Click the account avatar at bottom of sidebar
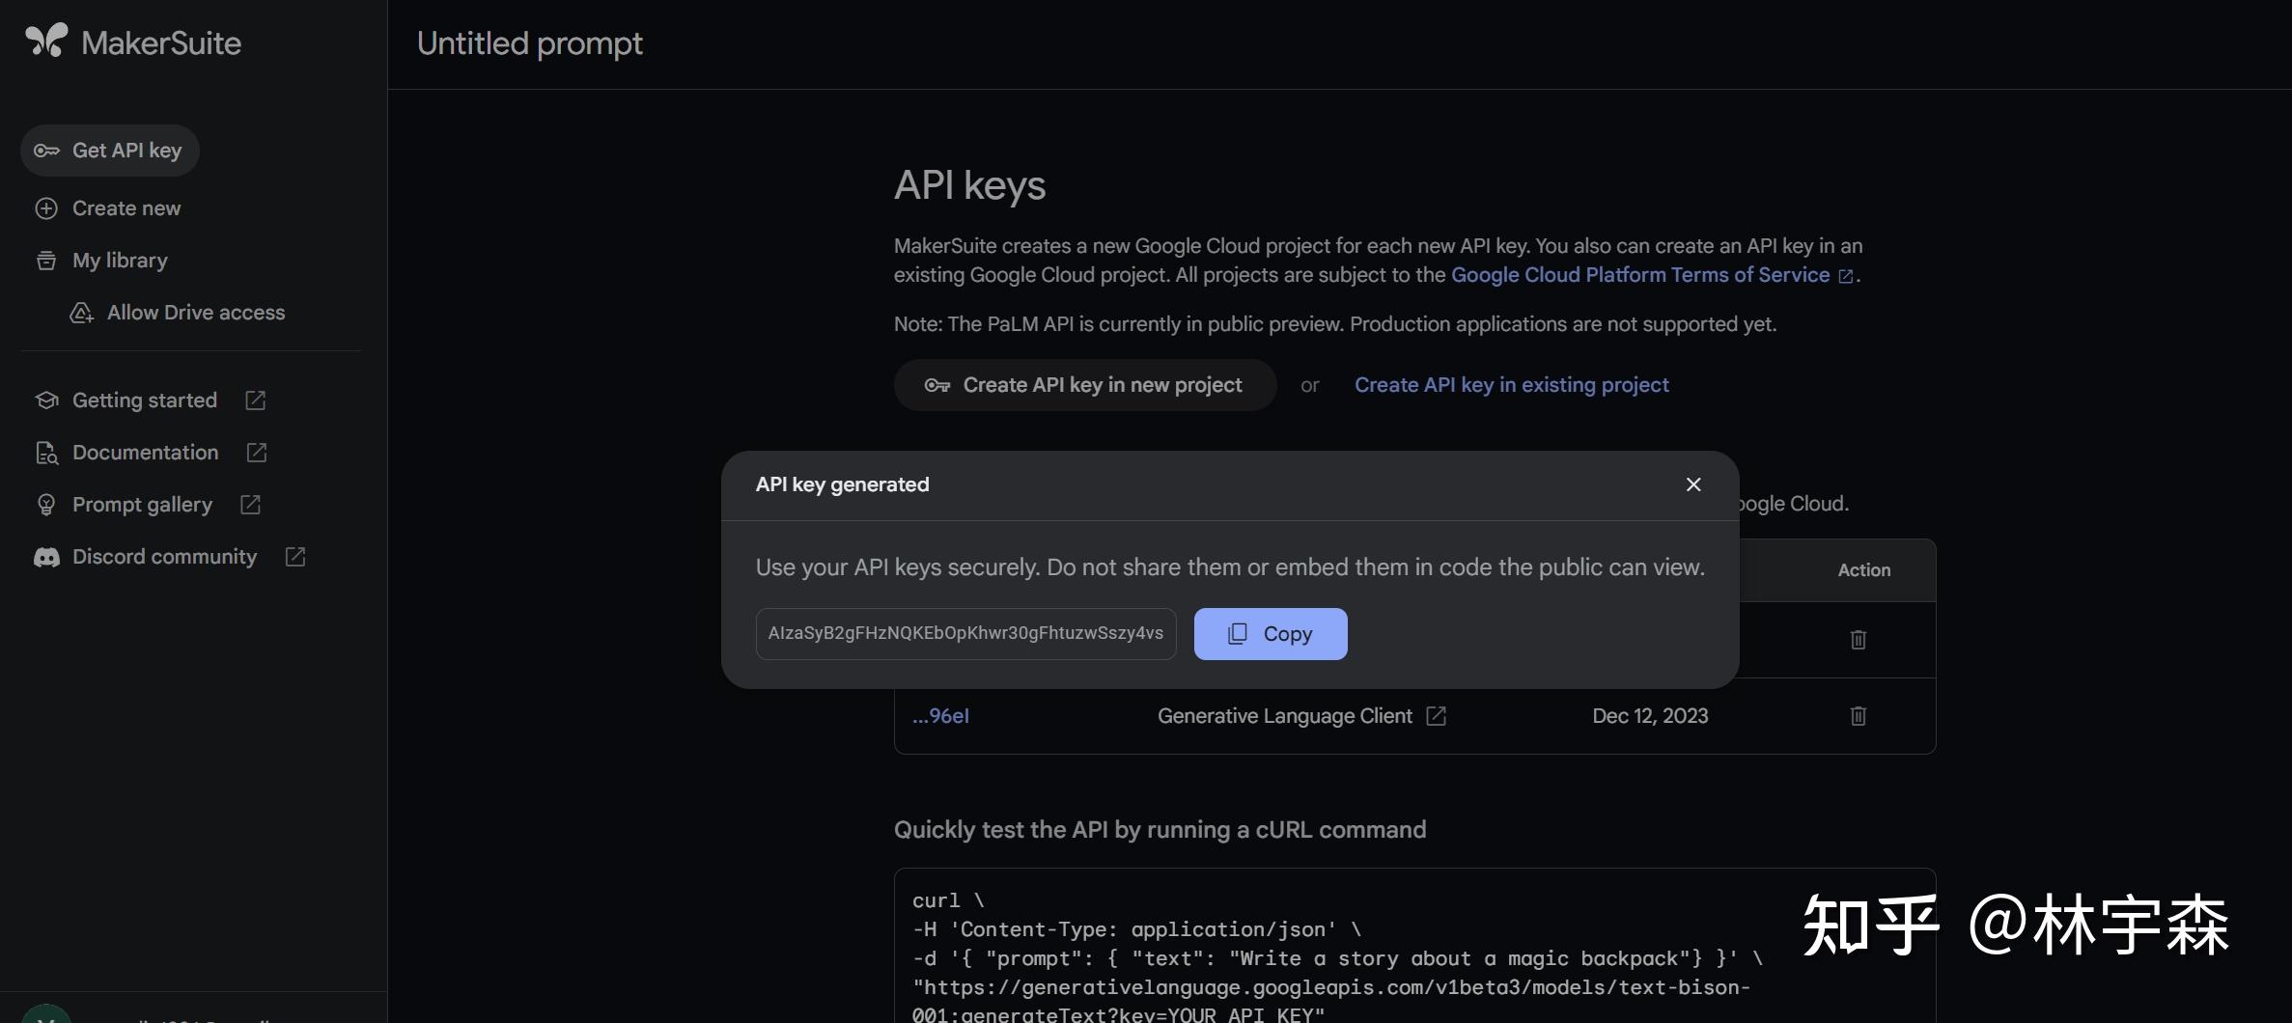2292x1023 pixels. pos(46,1014)
